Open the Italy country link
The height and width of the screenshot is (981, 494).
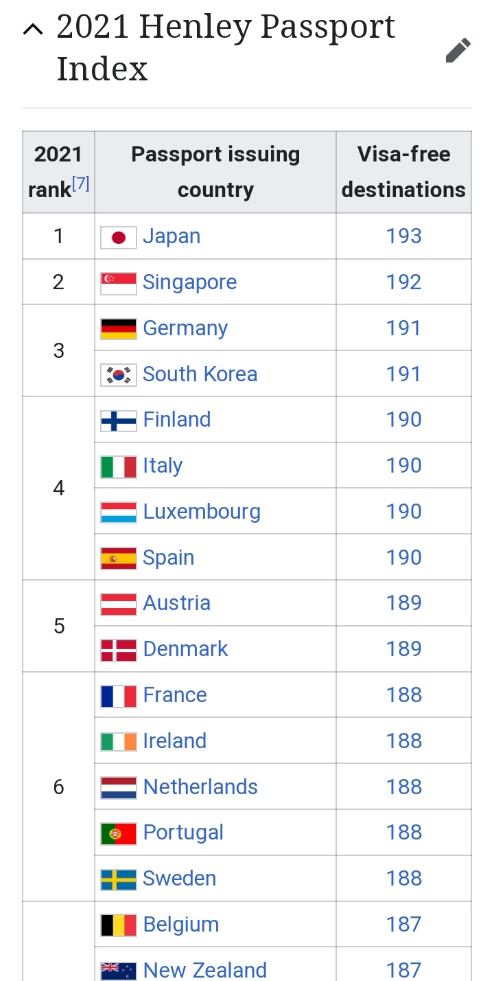point(163,466)
